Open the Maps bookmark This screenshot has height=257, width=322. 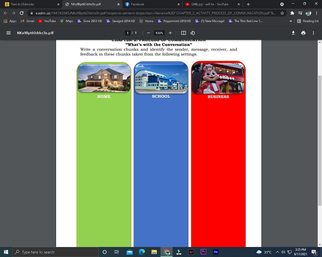[x=67, y=21]
